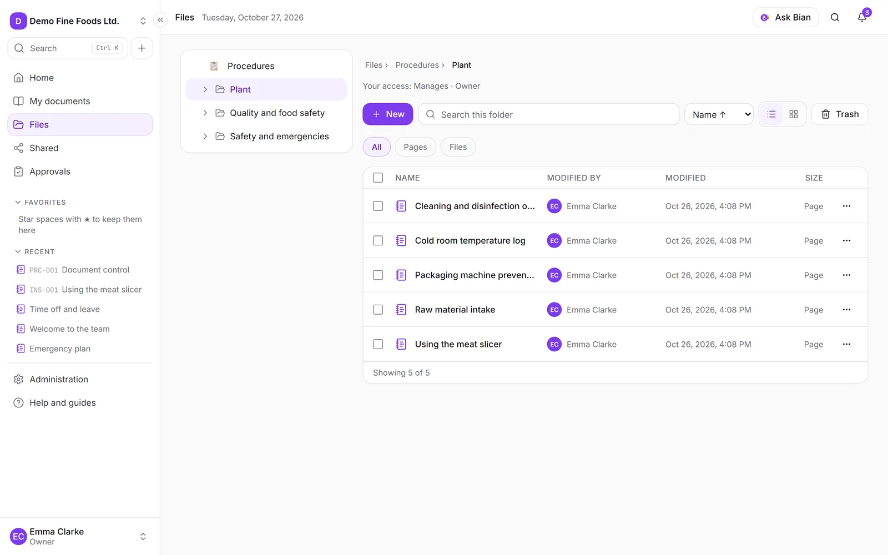
Task: Click the Home icon in sidebar
Action: tap(18, 78)
